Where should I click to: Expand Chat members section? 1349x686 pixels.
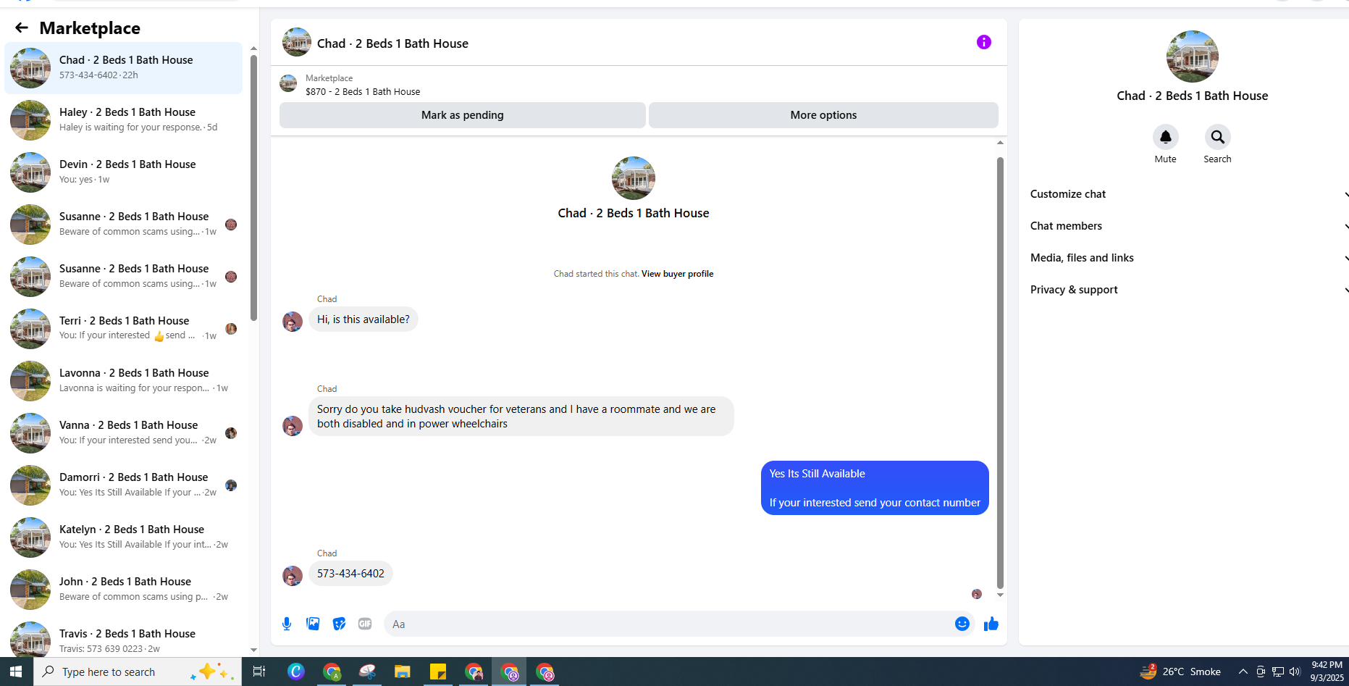pyautogui.click(x=1190, y=226)
